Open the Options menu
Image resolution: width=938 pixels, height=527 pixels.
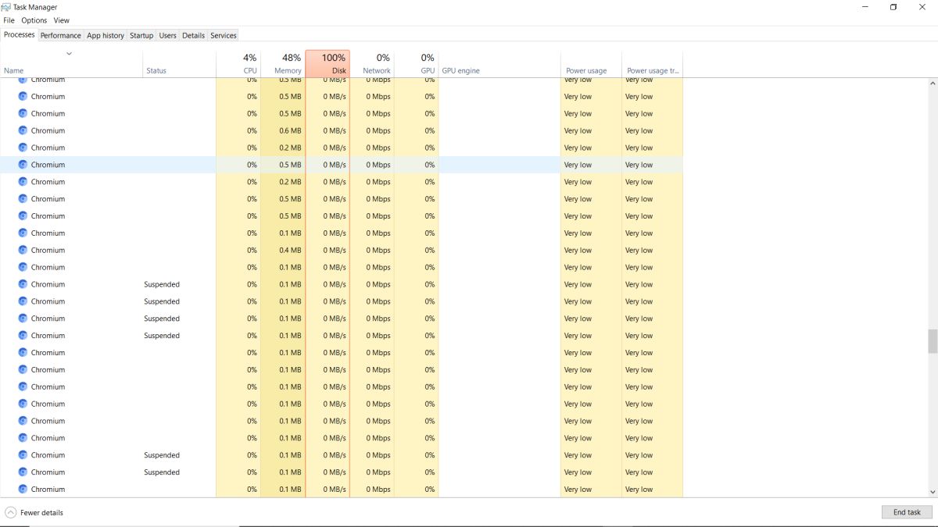(34, 20)
